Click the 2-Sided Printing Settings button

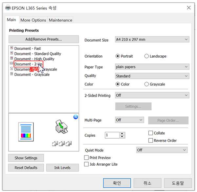click(x=133, y=106)
